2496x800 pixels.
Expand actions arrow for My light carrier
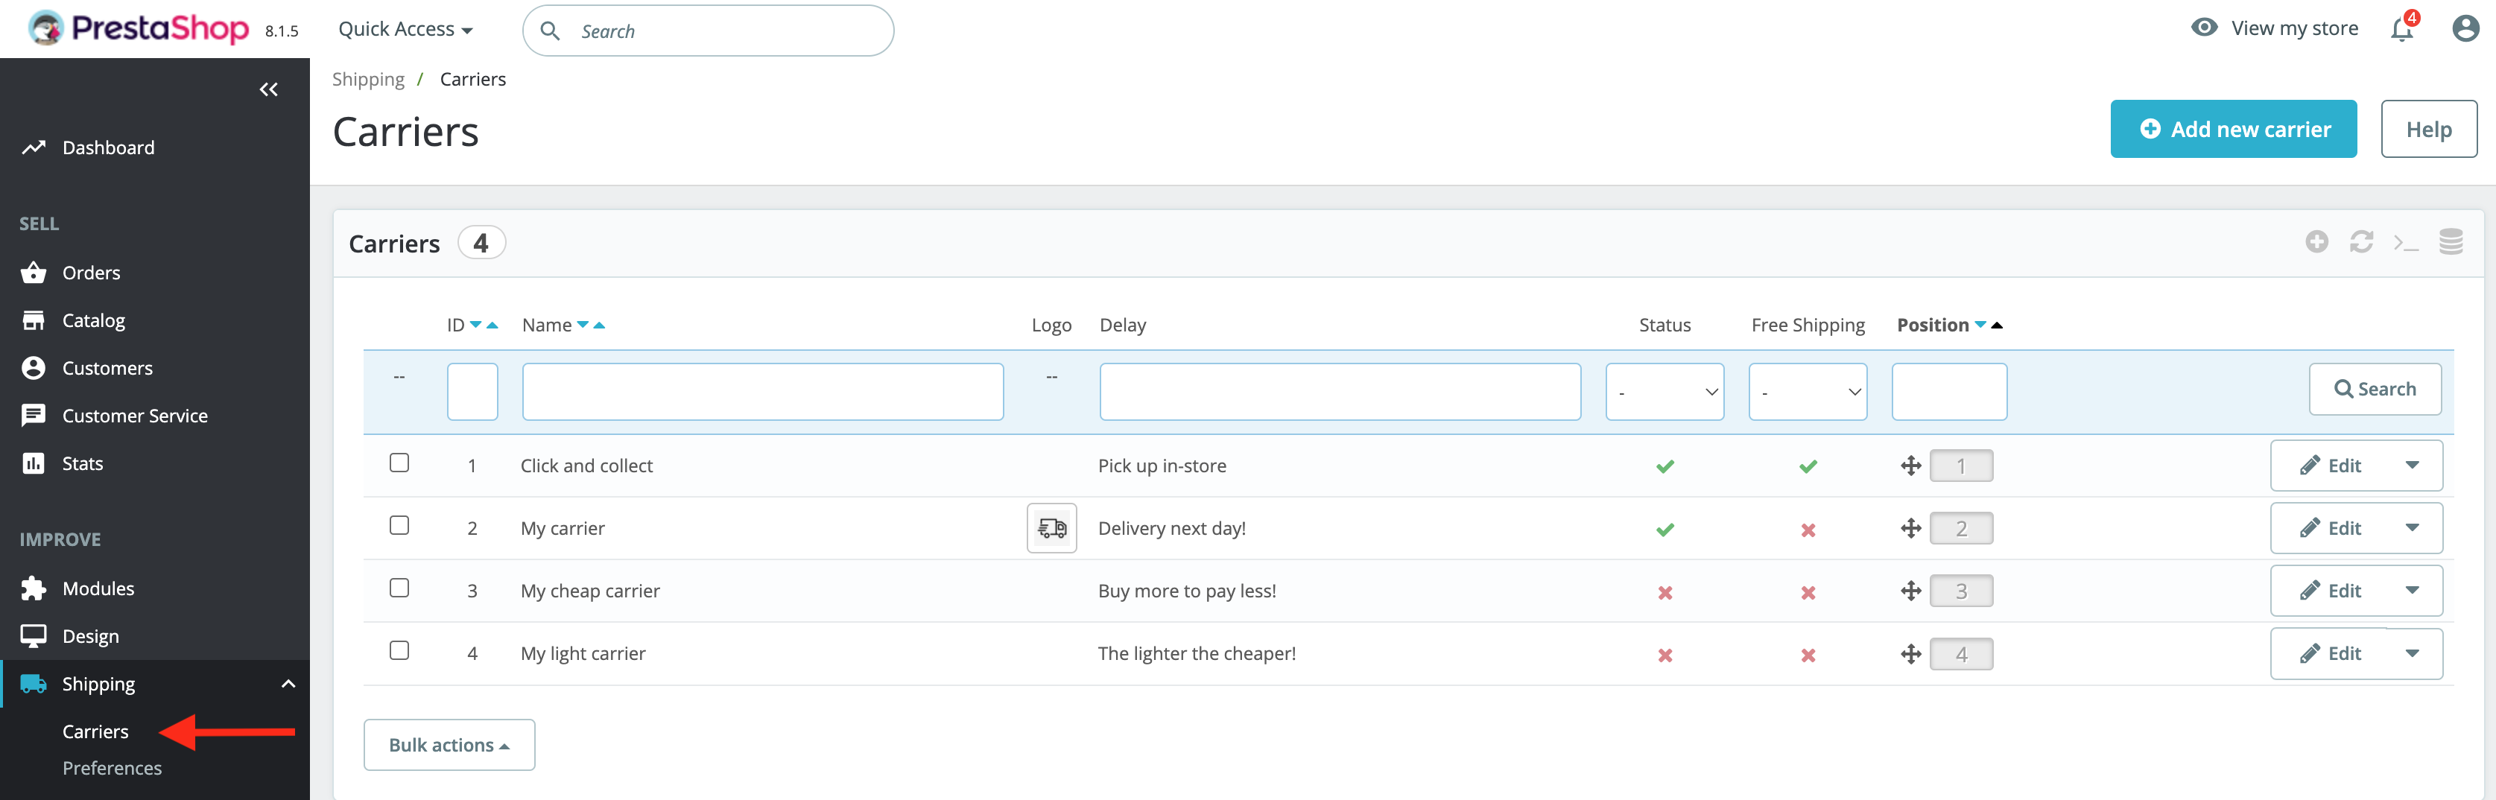click(x=2412, y=654)
